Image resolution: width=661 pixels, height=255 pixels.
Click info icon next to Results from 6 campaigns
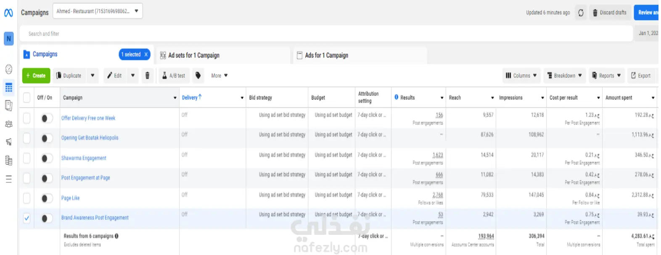116,236
